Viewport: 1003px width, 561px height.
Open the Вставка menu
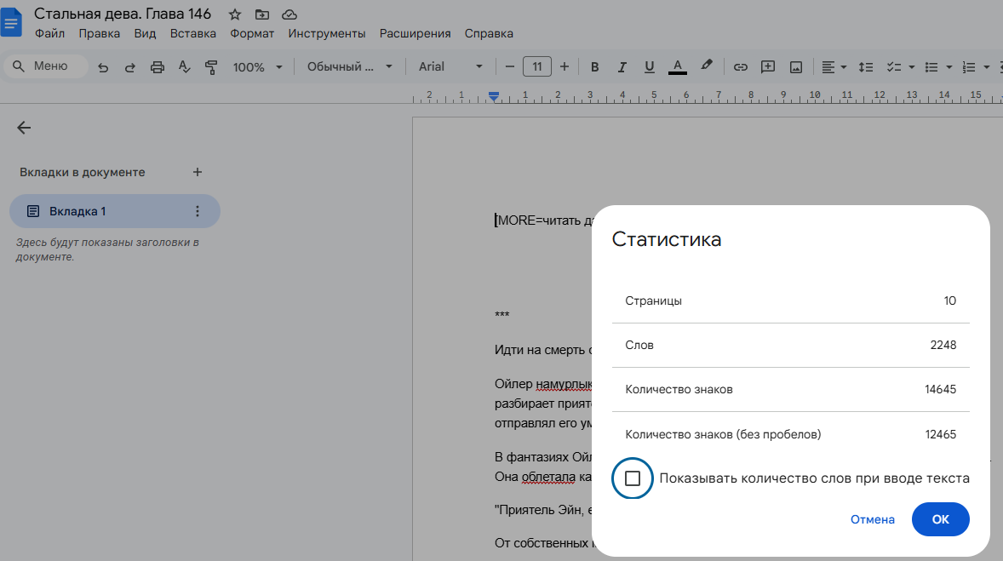[x=192, y=34]
